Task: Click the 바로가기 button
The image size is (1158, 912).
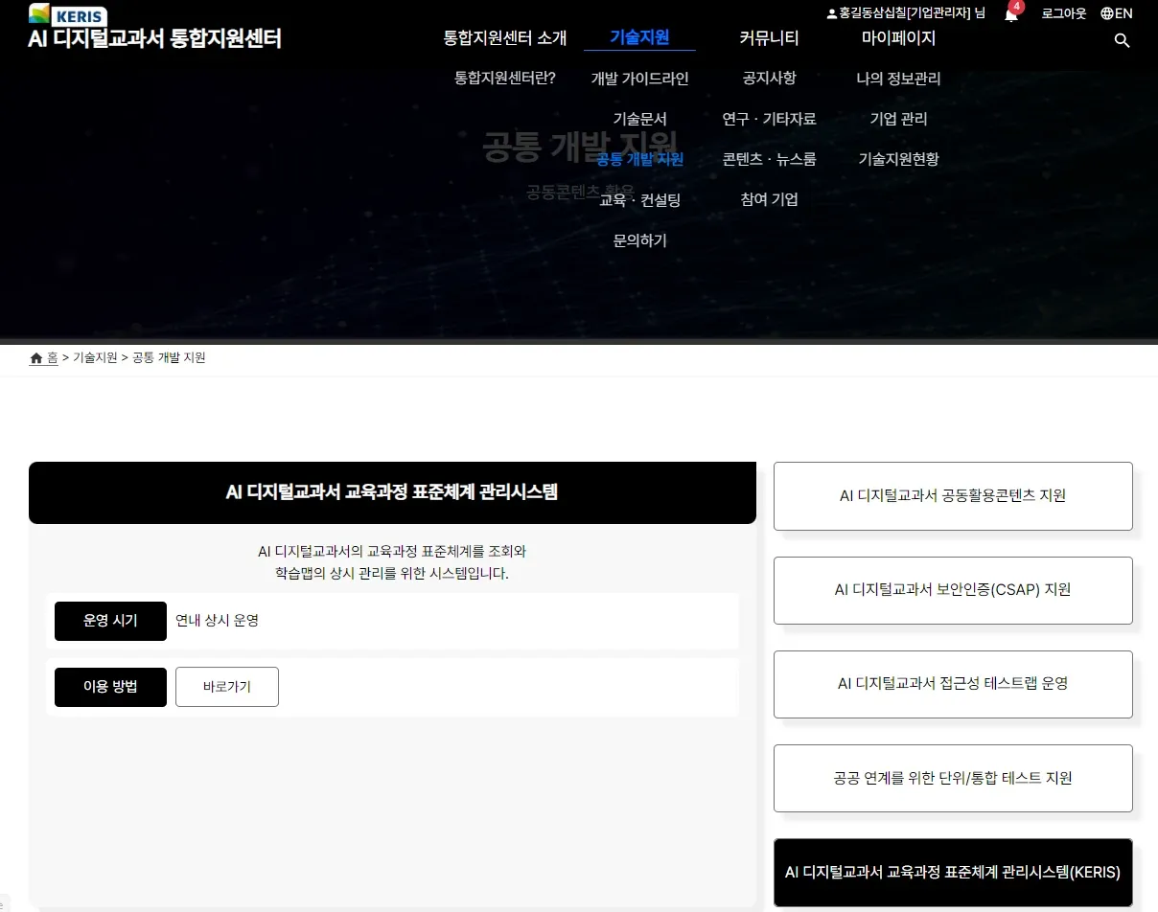Action: [x=227, y=687]
